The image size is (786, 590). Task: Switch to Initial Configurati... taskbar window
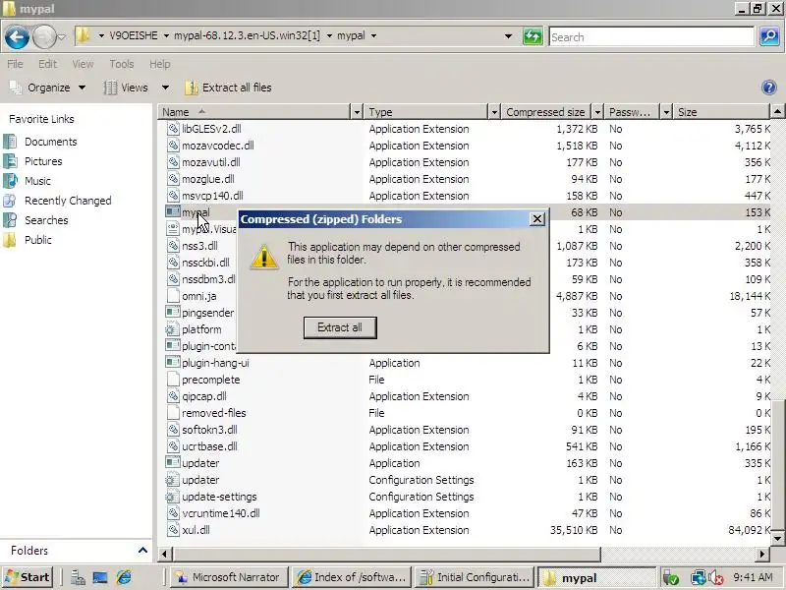click(475, 577)
